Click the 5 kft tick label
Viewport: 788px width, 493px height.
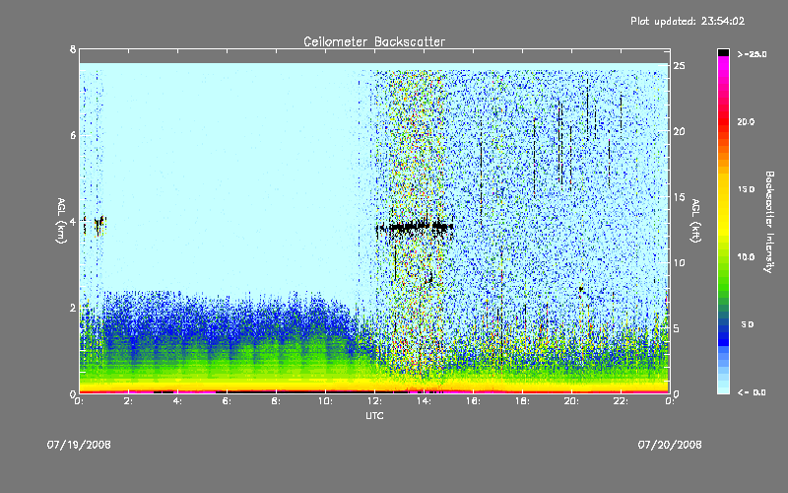pyautogui.click(x=677, y=328)
